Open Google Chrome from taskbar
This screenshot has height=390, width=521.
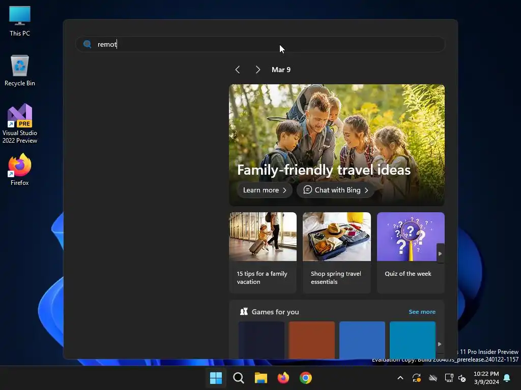point(306,378)
